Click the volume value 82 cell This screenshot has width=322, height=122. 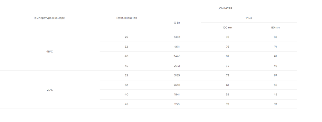275,37
